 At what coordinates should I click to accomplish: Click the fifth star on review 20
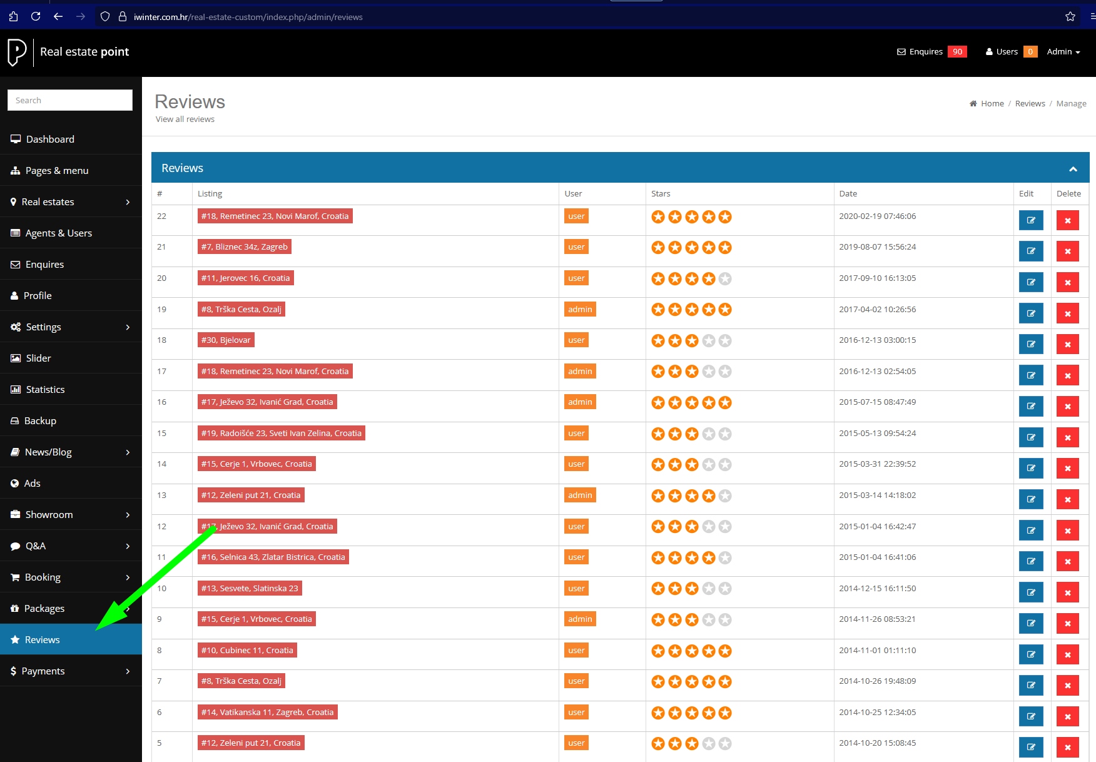point(725,279)
